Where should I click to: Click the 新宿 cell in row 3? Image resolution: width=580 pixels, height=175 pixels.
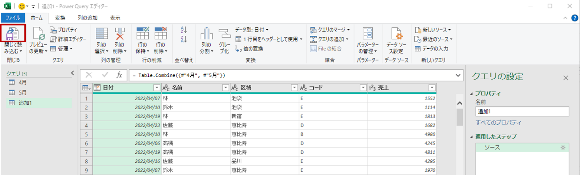pos(264,116)
